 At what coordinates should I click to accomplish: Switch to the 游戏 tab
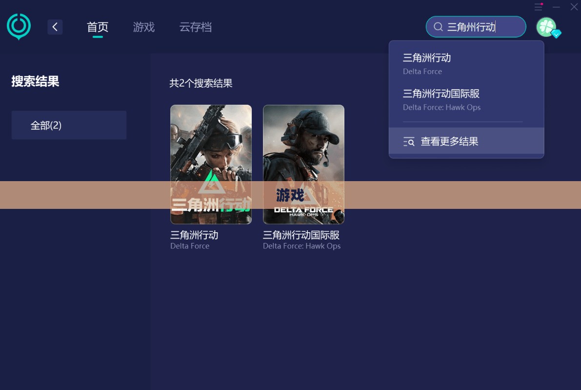(x=144, y=27)
